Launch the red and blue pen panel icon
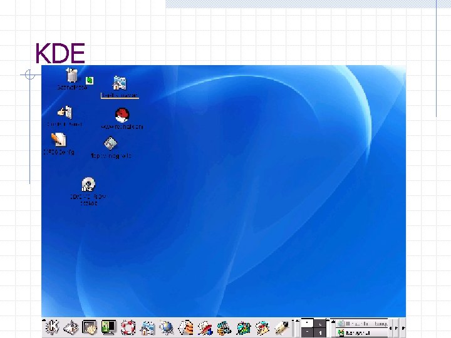The width and height of the screenshot is (451, 338). (x=205, y=327)
